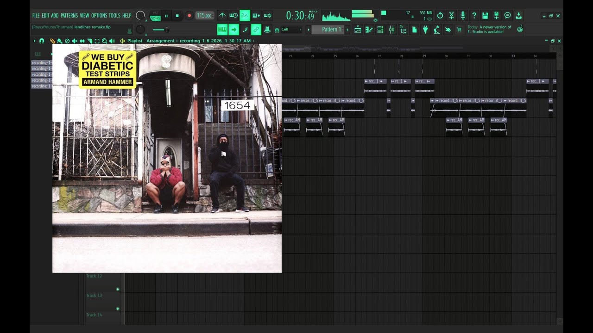The height and width of the screenshot is (333, 593).
Task: Open the Channel rack icon
Action: point(380,30)
